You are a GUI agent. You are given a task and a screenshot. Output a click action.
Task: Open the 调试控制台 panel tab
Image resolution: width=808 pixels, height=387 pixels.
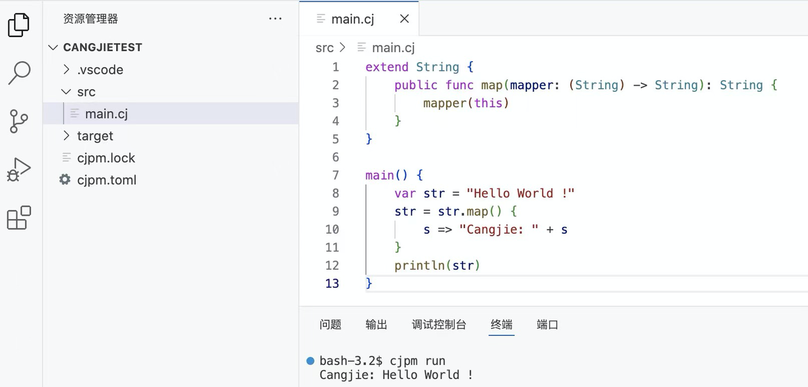tap(439, 325)
